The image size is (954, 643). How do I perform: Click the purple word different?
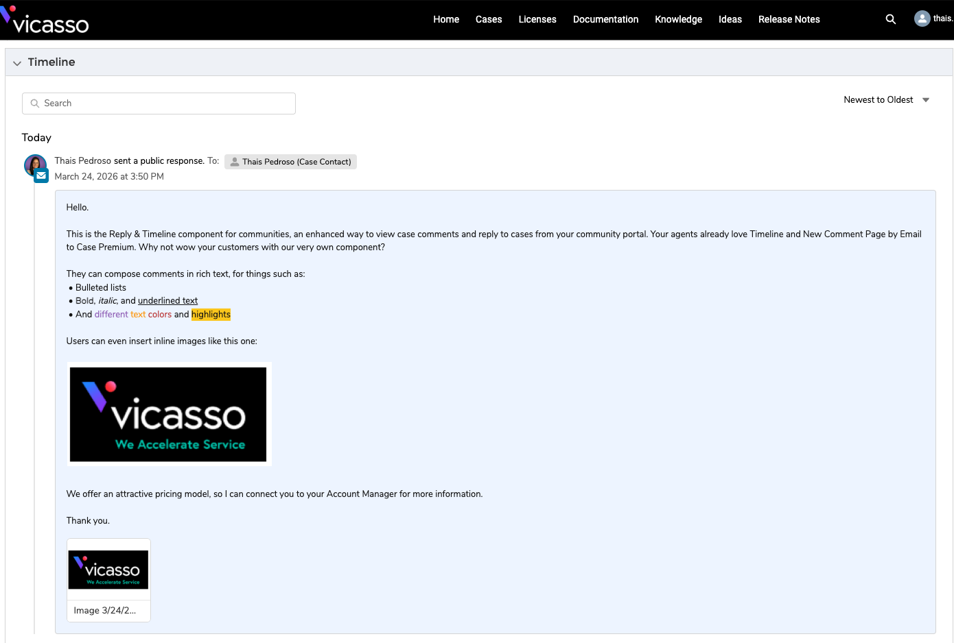(111, 315)
